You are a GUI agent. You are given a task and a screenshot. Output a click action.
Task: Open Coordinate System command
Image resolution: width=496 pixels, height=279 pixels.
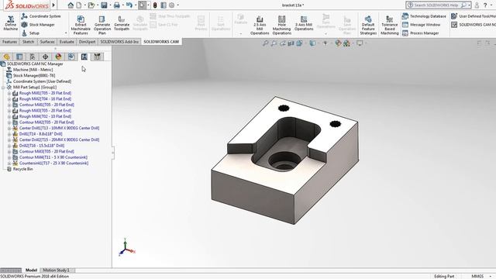41,16
